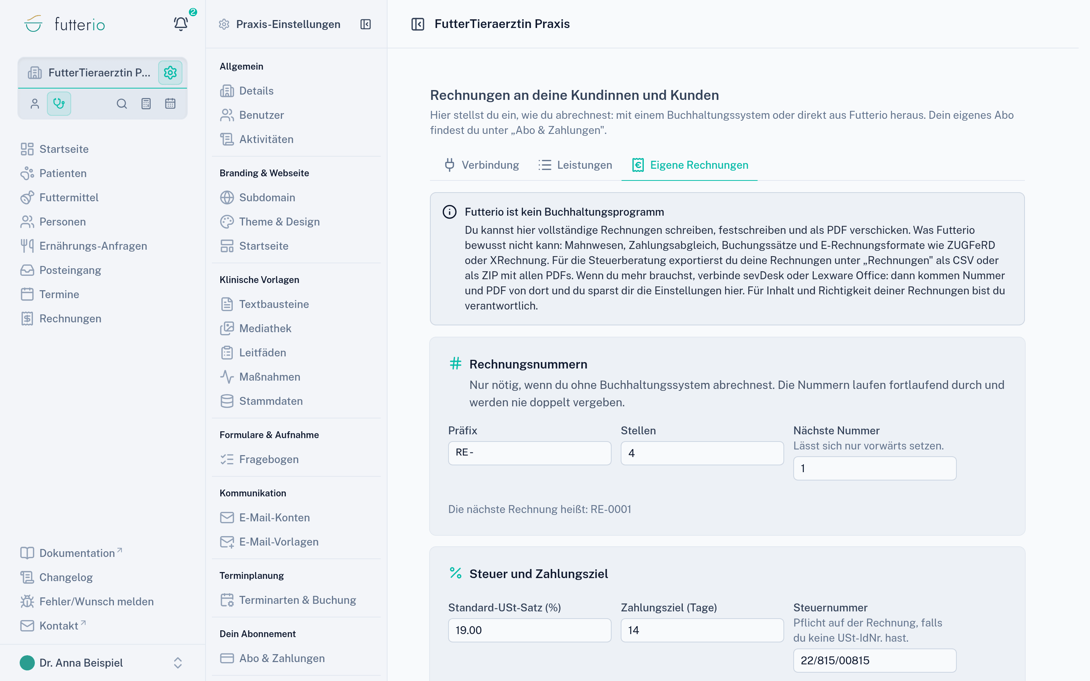Viewport: 1090px width, 681px height.
Task: Open Kontakt external link
Action: pyautogui.click(x=53, y=626)
